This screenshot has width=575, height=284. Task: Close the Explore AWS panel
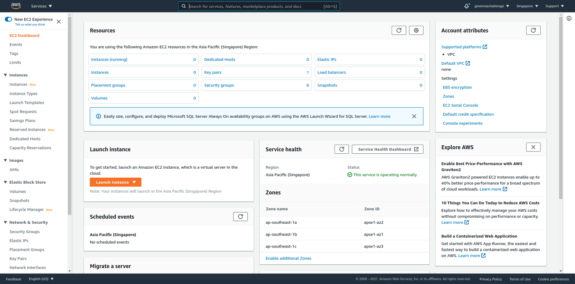[x=533, y=147]
